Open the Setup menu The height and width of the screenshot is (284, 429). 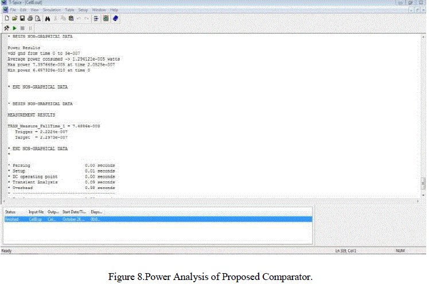pos(83,10)
